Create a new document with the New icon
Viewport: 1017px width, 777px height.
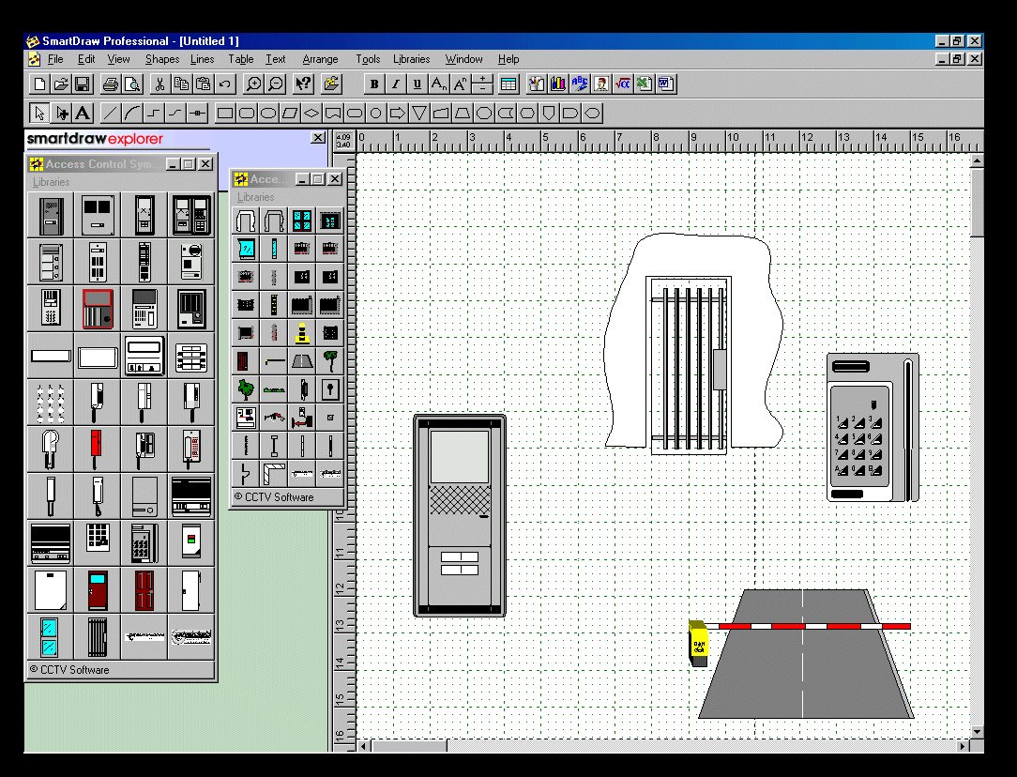[x=39, y=84]
